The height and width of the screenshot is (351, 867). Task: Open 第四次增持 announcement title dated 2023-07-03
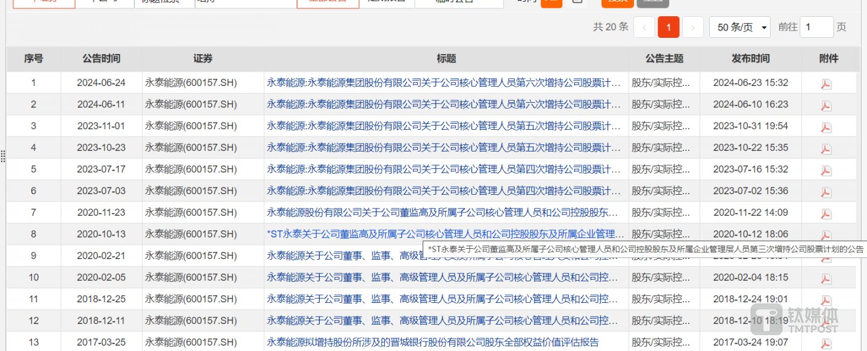pos(444,191)
